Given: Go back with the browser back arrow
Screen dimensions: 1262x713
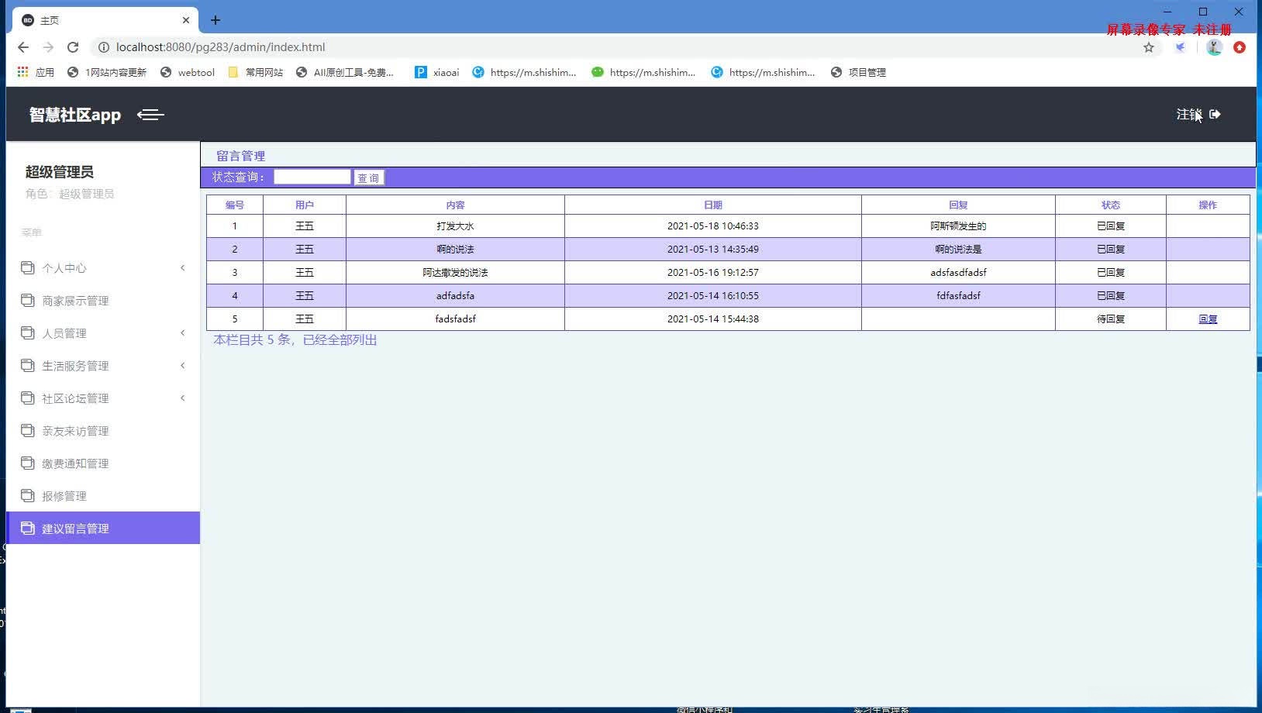Looking at the screenshot, I should [23, 47].
